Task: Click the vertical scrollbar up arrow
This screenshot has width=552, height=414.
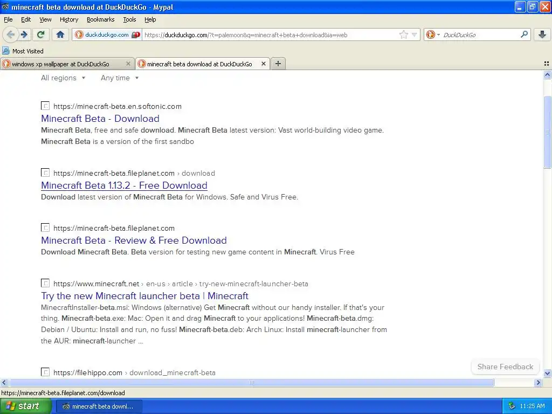Action: point(547,74)
